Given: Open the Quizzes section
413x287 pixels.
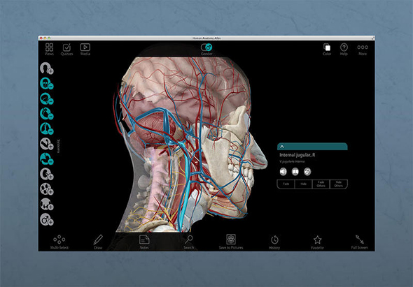Looking at the screenshot, I should click(66, 49).
